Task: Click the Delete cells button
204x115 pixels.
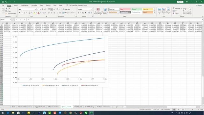Action: tap(164, 11)
